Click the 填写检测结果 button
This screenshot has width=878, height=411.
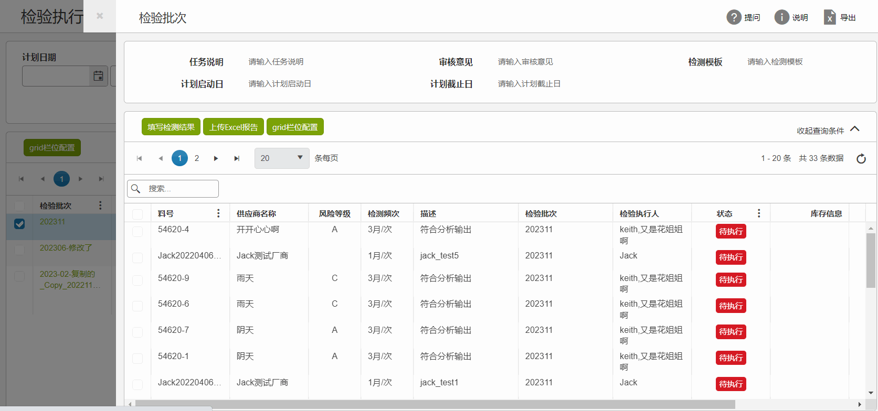click(x=171, y=127)
